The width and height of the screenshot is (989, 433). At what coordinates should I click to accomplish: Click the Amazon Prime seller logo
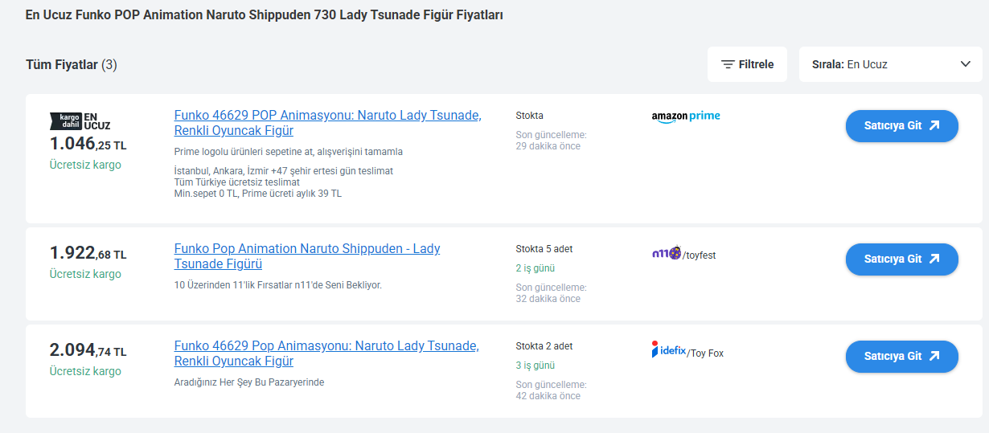[686, 116]
